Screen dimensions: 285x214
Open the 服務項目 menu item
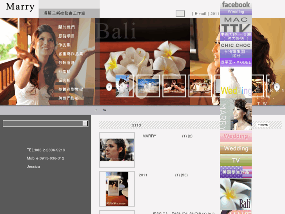tap(66, 36)
